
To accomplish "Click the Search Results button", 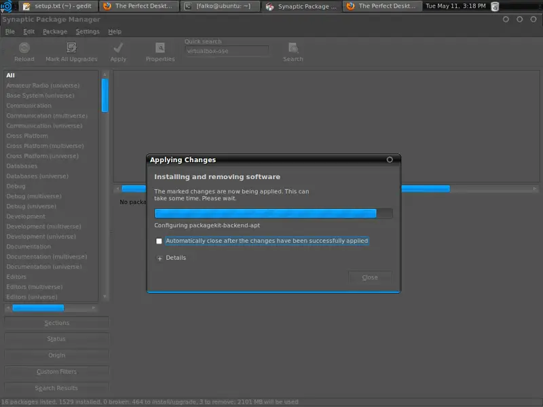I will [57, 388].
